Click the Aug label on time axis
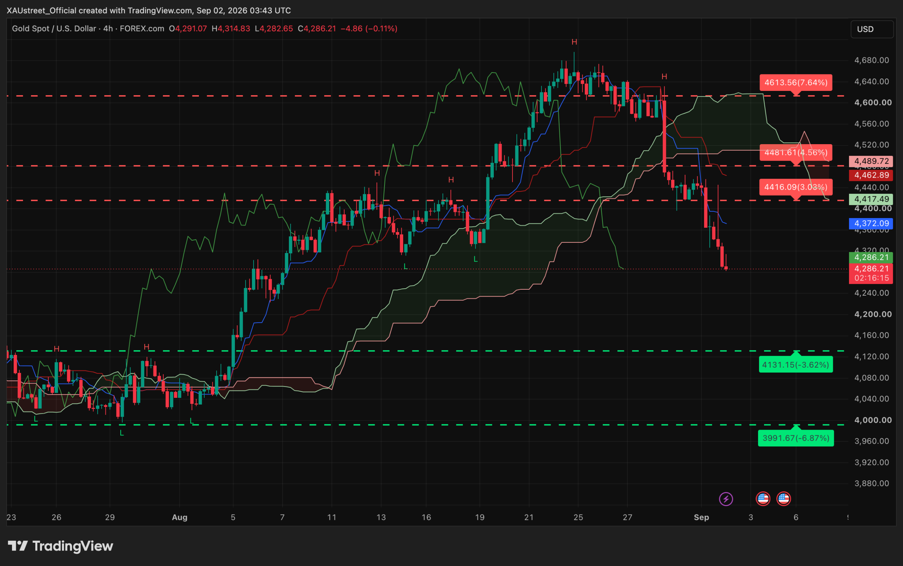The image size is (903, 566). (180, 517)
